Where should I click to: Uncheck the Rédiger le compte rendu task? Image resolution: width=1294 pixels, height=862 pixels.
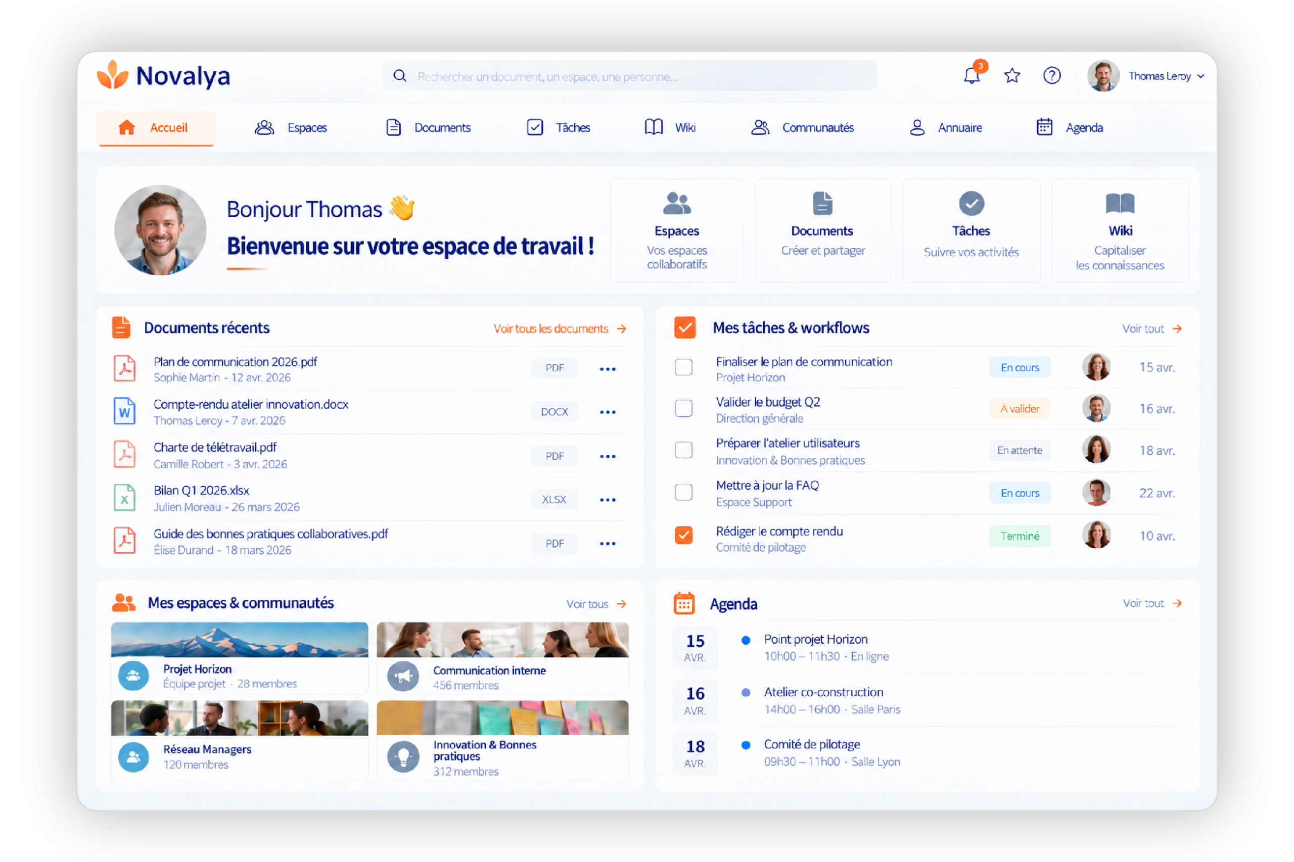683,535
